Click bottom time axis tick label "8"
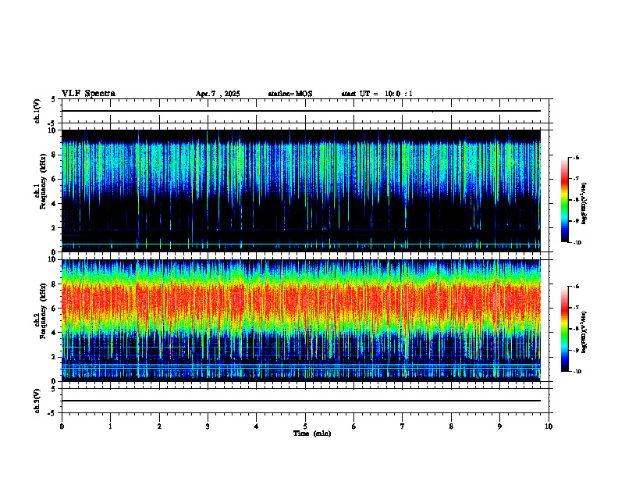This screenshot has width=618, height=478. point(451,426)
